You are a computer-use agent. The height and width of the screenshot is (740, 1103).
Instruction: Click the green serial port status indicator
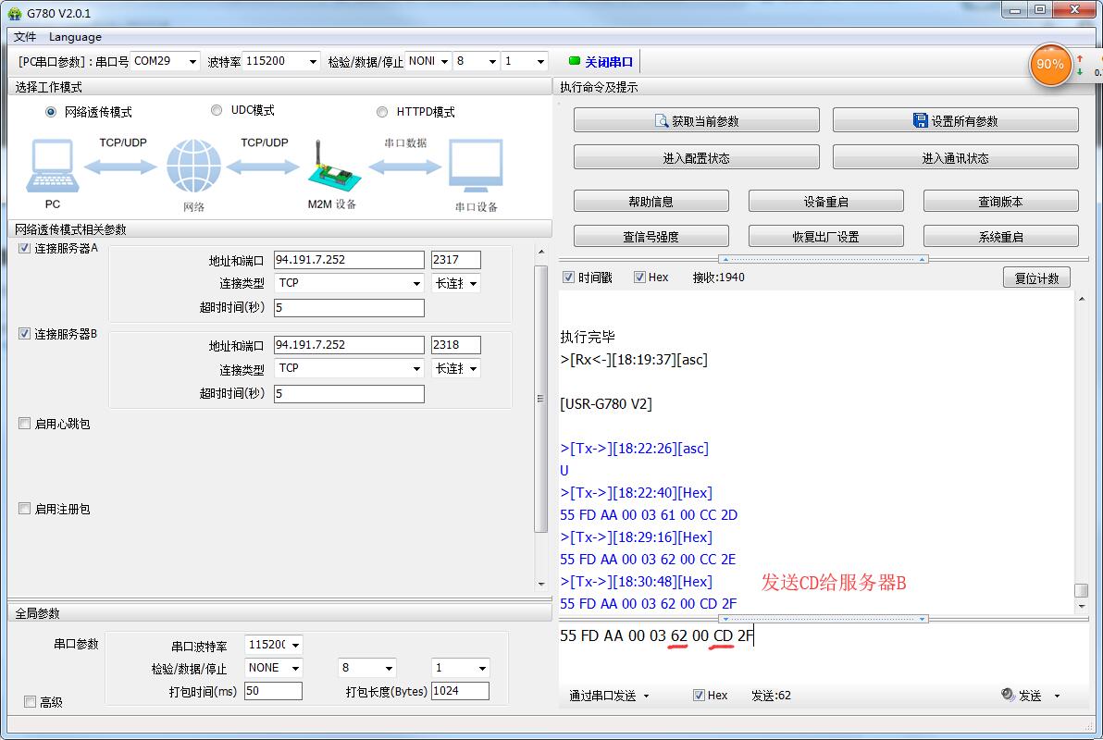[575, 61]
